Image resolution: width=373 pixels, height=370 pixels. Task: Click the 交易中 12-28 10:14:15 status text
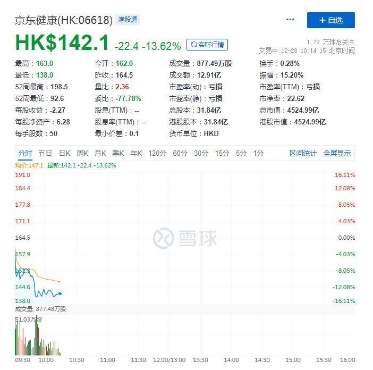307,51
